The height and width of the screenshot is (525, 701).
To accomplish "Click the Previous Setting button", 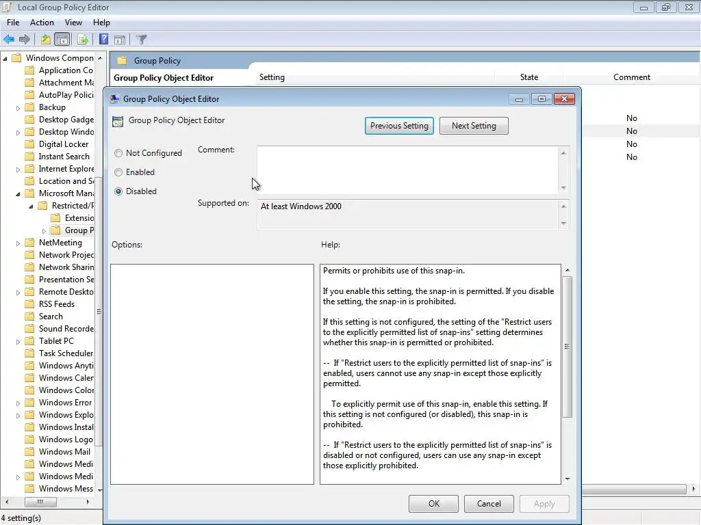I will click(399, 126).
